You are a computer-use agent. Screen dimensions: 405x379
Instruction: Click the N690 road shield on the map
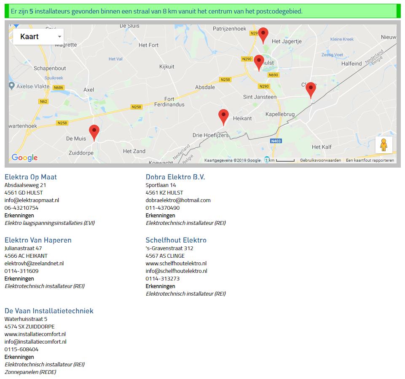(x=273, y=75)
